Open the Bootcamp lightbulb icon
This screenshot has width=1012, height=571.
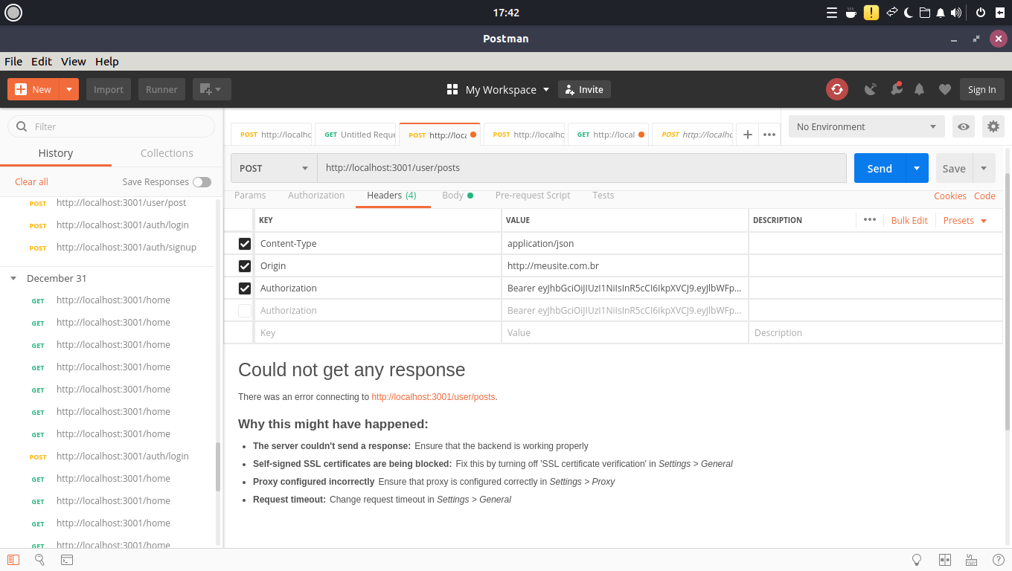coord(917,560)
